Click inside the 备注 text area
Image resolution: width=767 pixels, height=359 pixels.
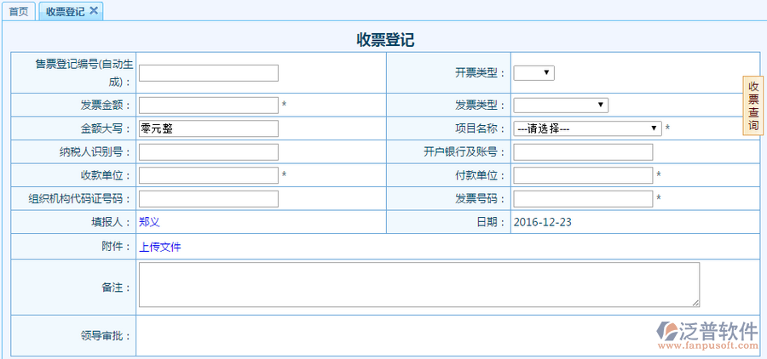click(419, 285)
